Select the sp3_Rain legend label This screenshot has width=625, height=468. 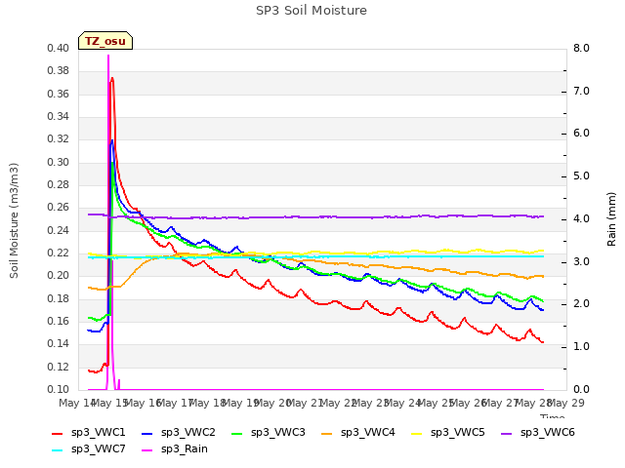pyautogui.click(x=185, y=448)
